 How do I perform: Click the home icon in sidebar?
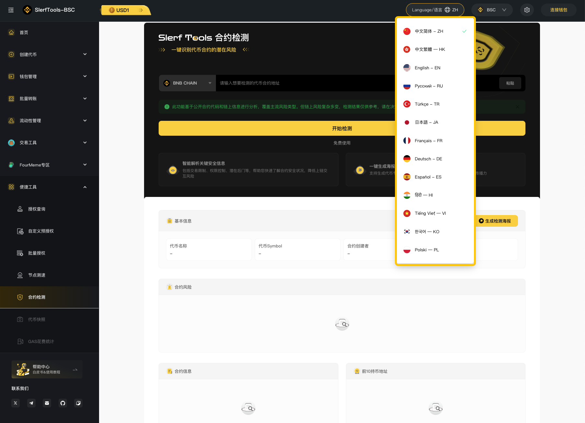11,32
